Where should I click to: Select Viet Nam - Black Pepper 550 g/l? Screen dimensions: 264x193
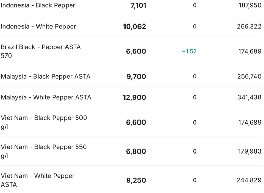pyautogui.click(x=44, y=151)
